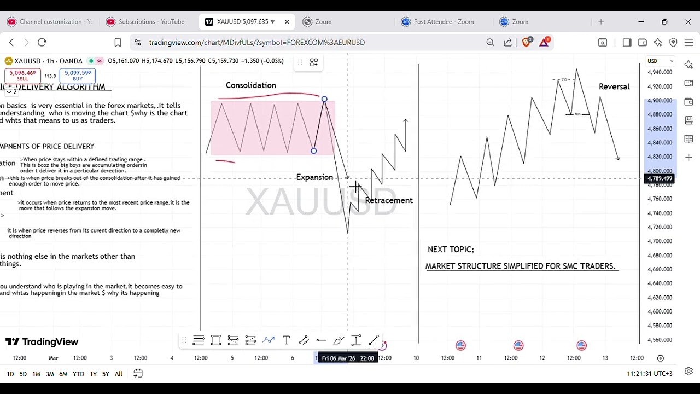Go back to the previous page in browser
The width and height of the screenshot is (700, 394).
11,42
